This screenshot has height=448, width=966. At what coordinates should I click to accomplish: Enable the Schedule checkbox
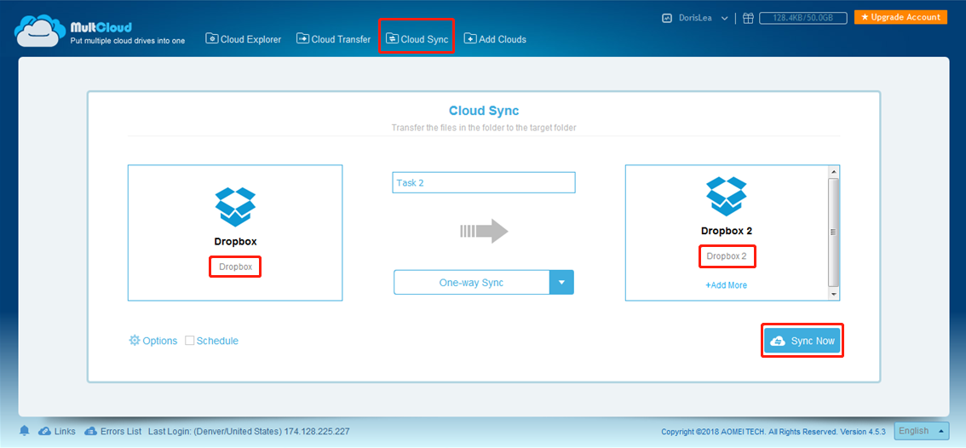coord(190,340)
